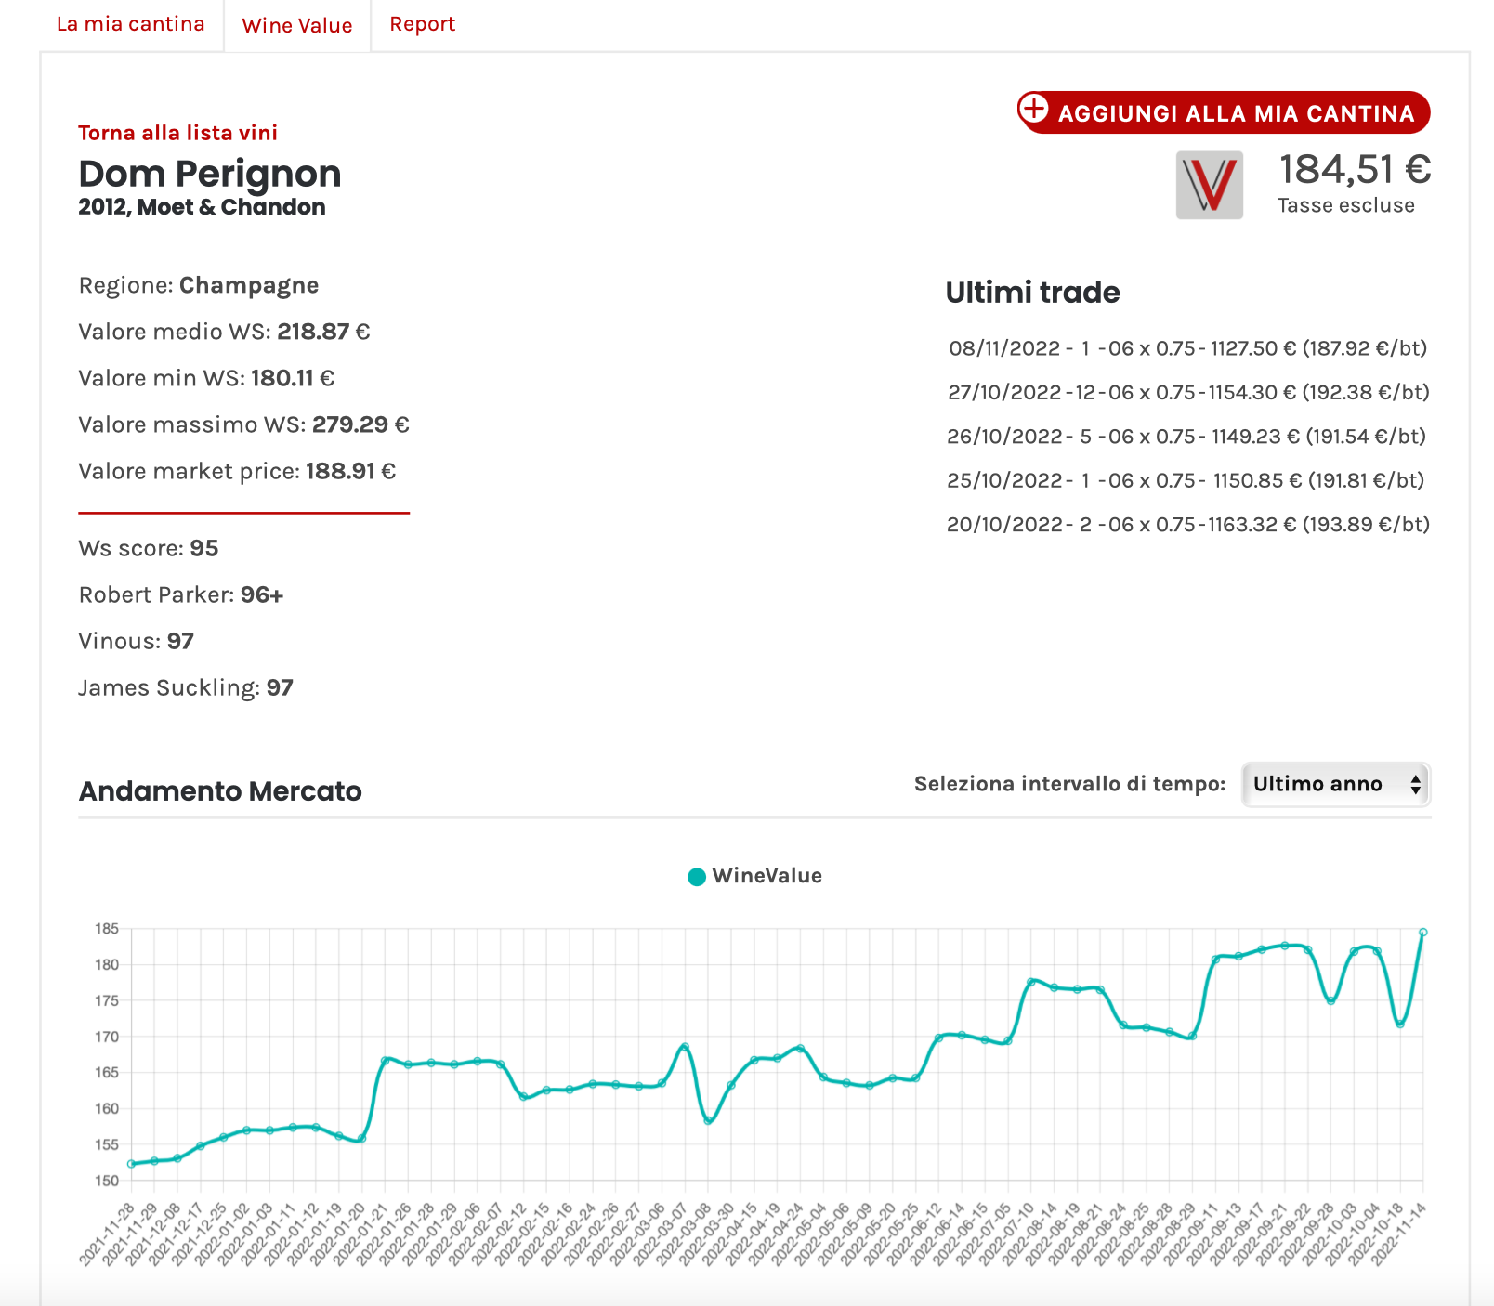Image resolution: width=1494 pixels, height=1306 pixels.
Task: Click 2012, Moet & Chandon subtitle
Action: click(x=202, y=207)
